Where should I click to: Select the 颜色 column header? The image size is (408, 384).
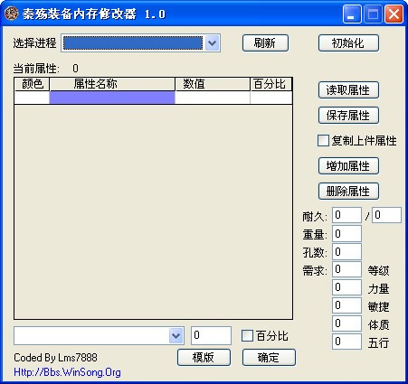[x=32, y=84]
